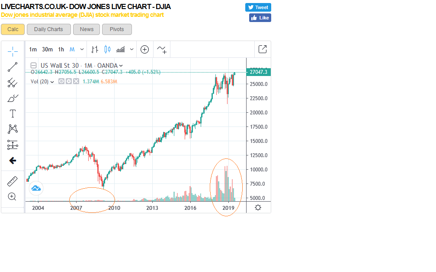Expand the chart style dropdown arrow

tap(132, 49)
